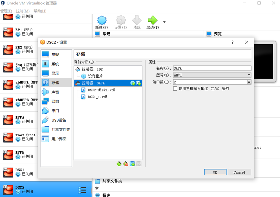
Task: Select the root virtual machine entry
Action: click(x=19, y=137)
